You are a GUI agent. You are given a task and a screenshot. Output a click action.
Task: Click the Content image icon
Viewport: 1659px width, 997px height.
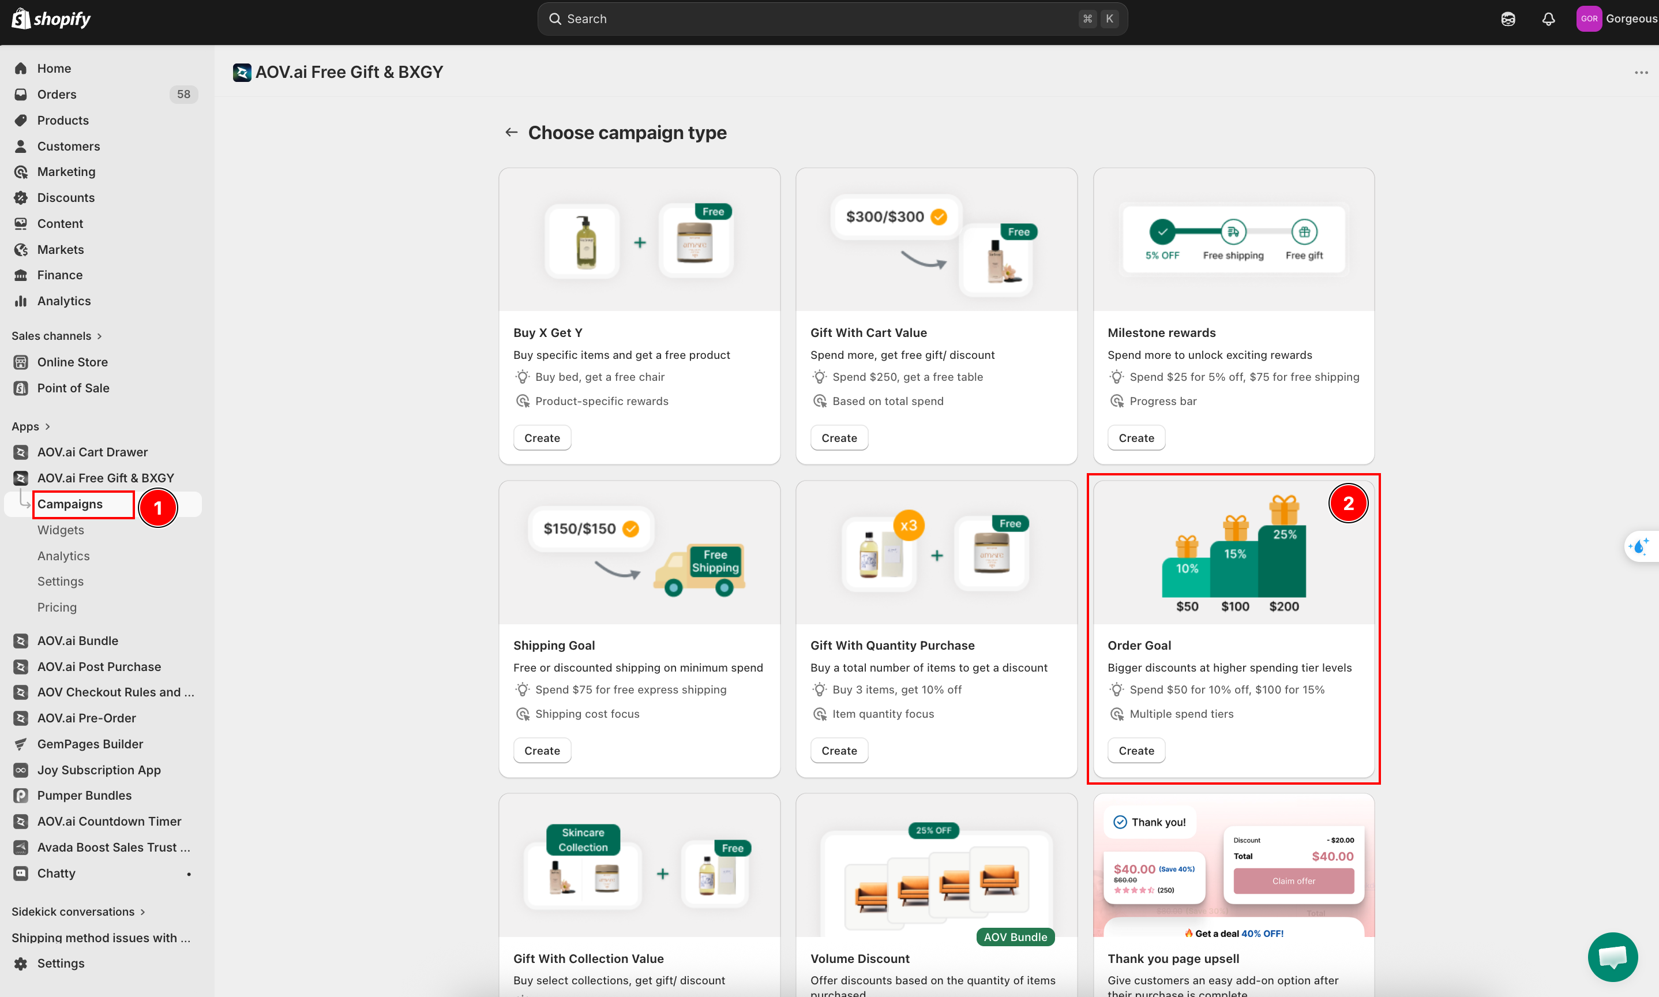[x=21, y=224]
